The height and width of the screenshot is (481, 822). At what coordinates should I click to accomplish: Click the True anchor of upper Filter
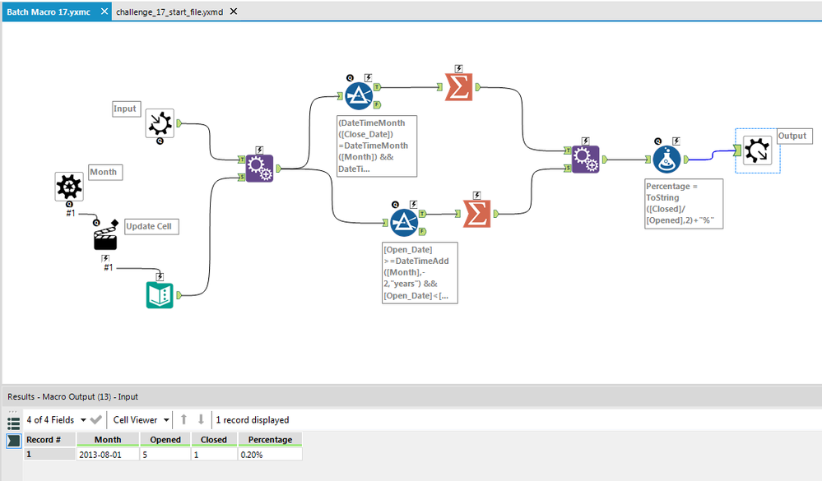[x=378, y=87]
